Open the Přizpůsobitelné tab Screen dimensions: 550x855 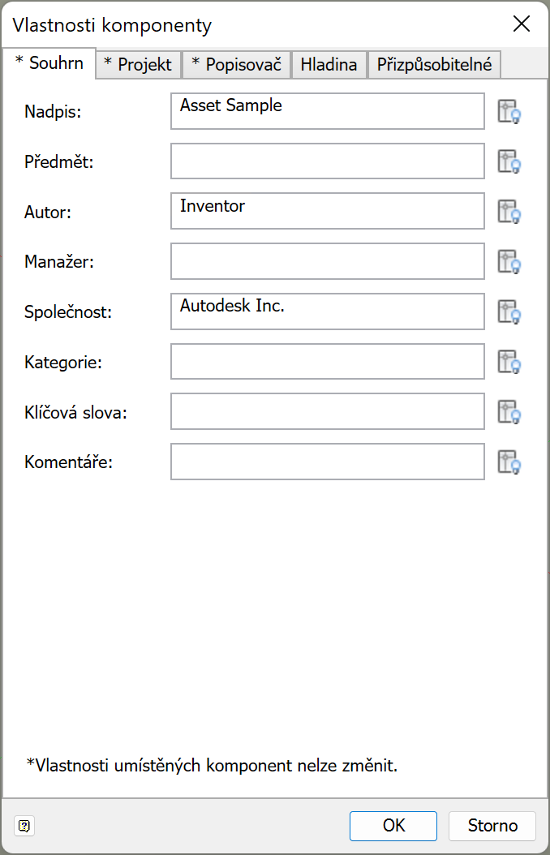(x=434, y=65)
